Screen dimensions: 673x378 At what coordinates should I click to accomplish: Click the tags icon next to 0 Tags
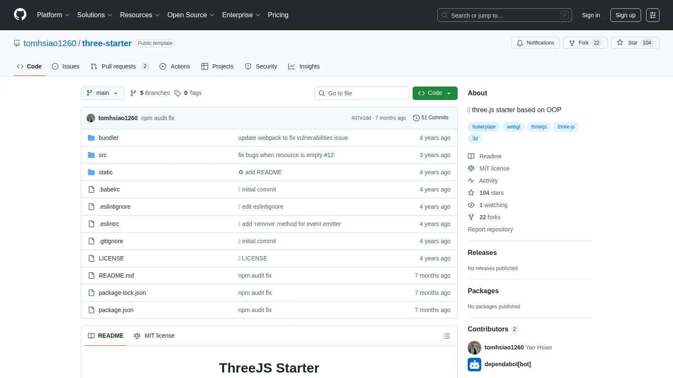click(178, 93)
